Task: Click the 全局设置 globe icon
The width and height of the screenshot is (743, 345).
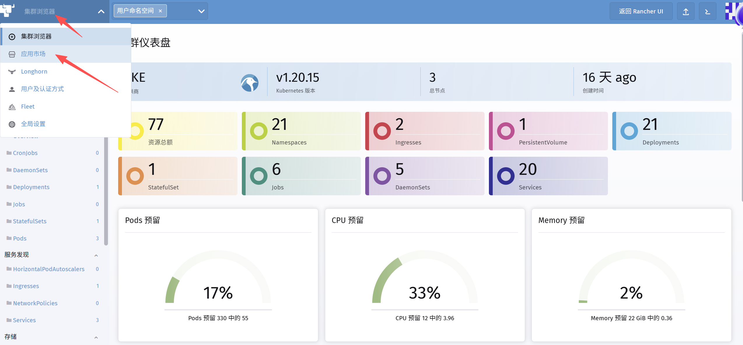Action: tap(12, 124)
